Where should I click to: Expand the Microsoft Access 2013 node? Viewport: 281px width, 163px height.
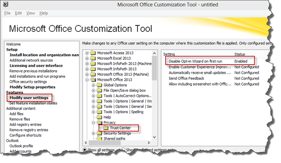(x=87, y=53)
